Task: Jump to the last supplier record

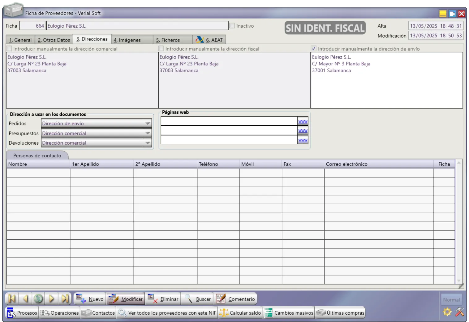Action: (65, 299)
